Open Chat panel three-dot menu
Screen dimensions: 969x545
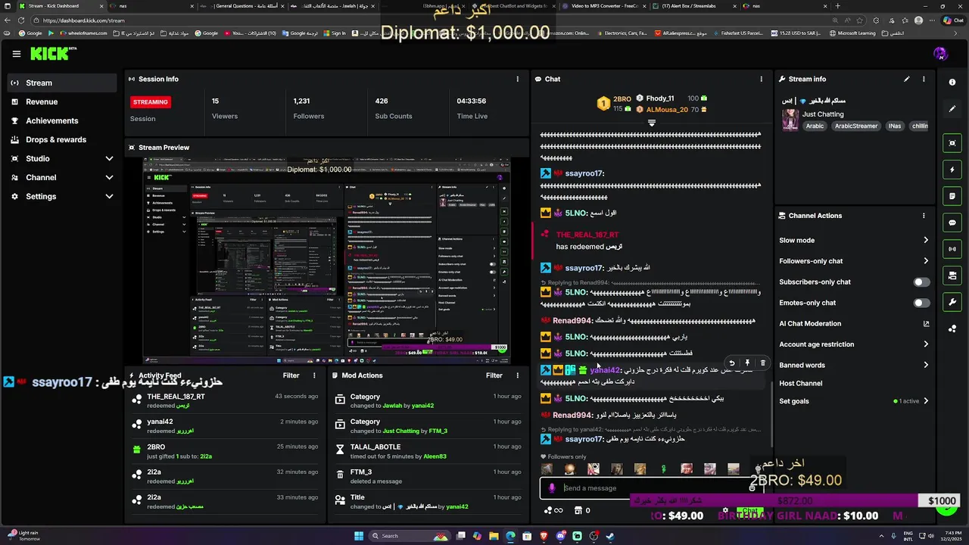pos(762,79)
